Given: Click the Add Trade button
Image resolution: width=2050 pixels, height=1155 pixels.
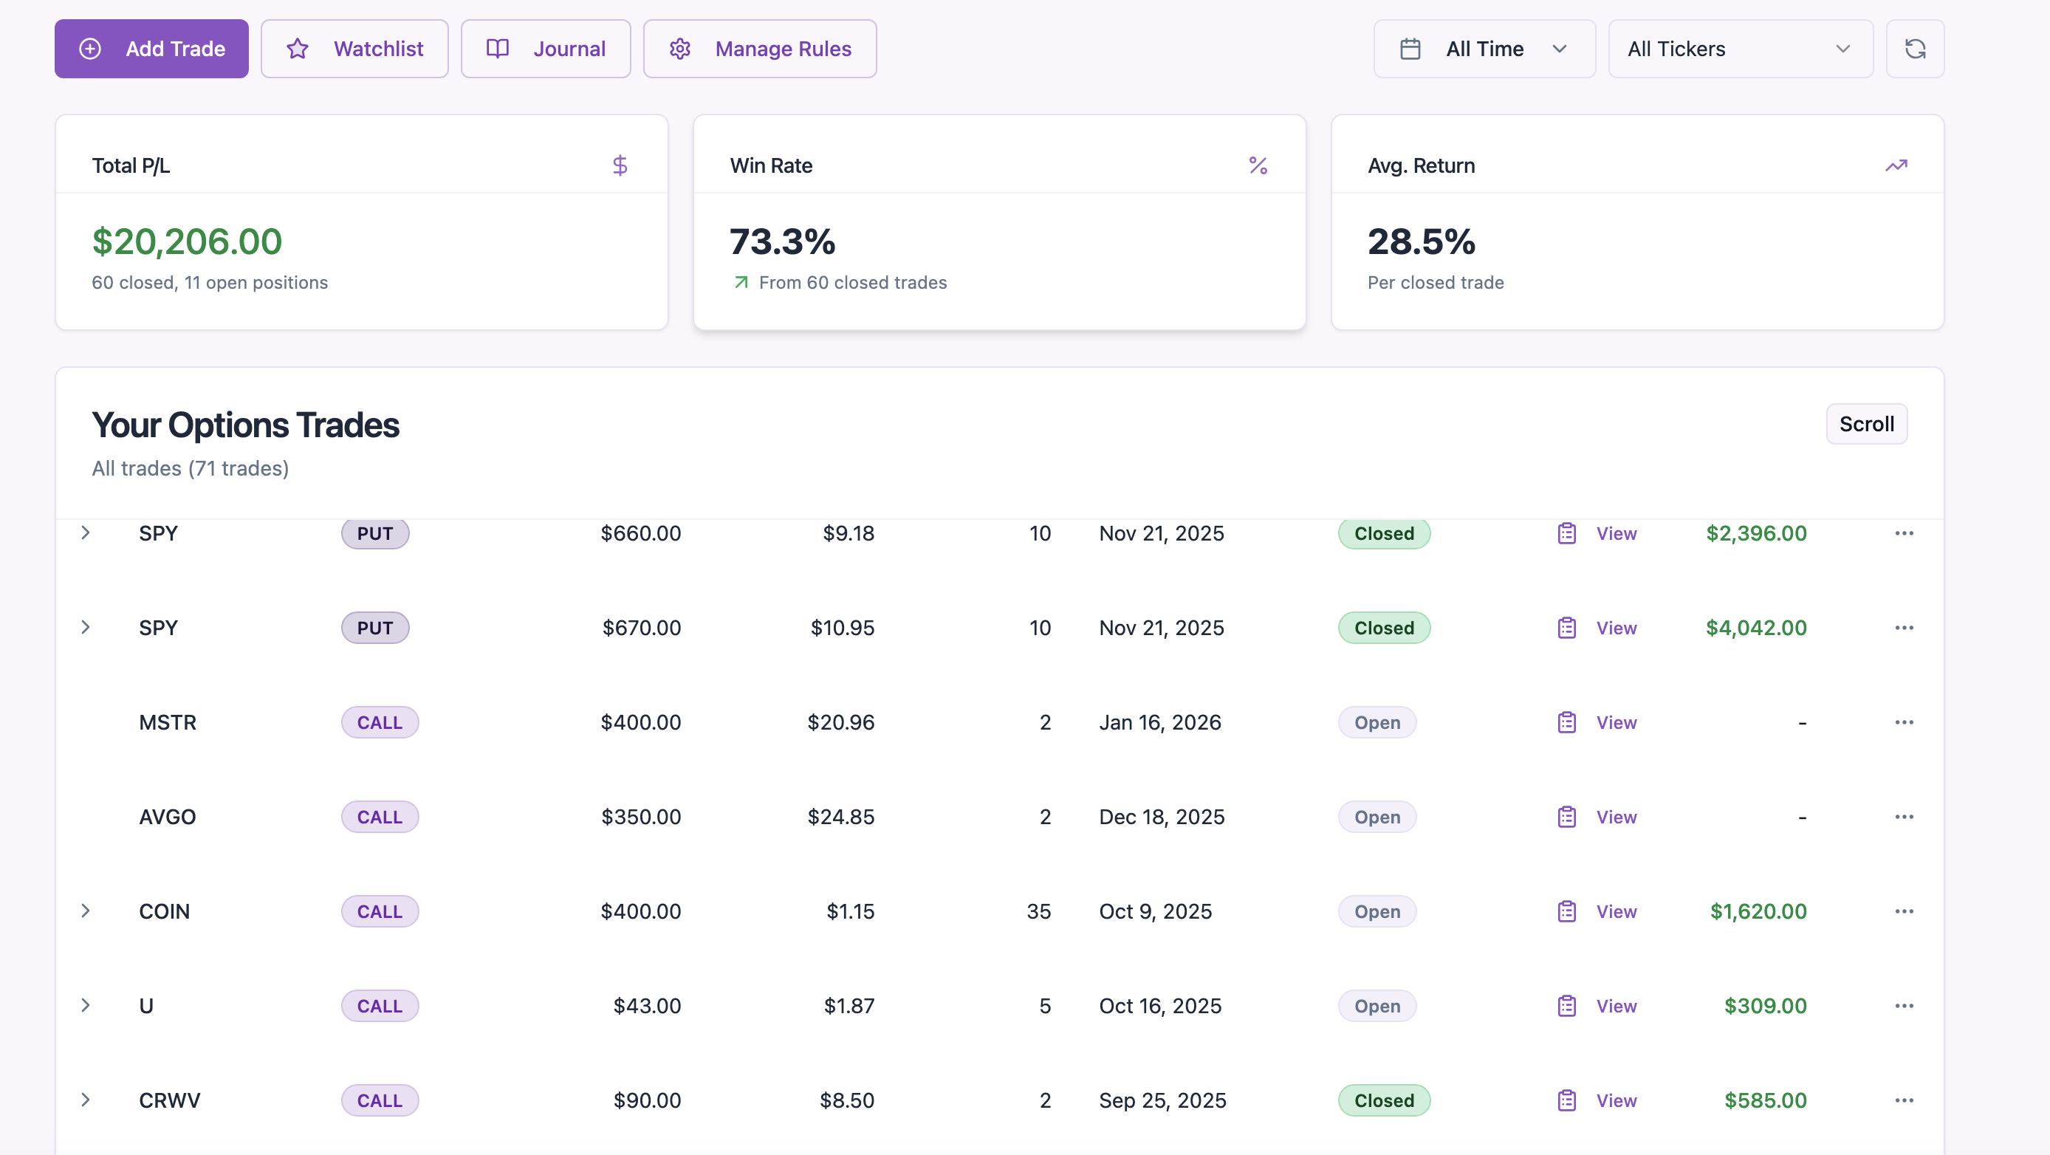Looking at the screenshot, I should (151, 49).
